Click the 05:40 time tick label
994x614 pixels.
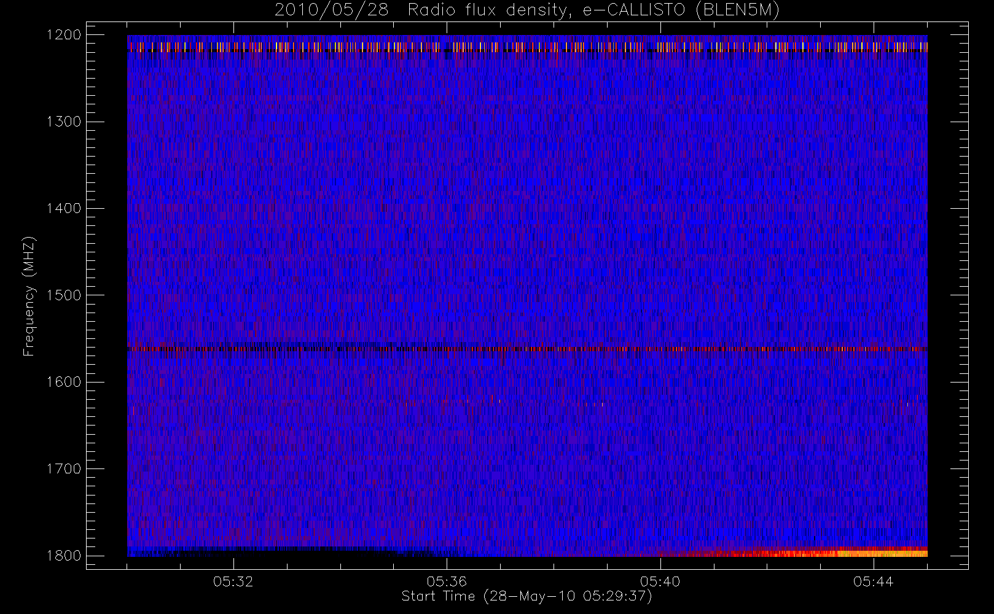tap(660, 581)
